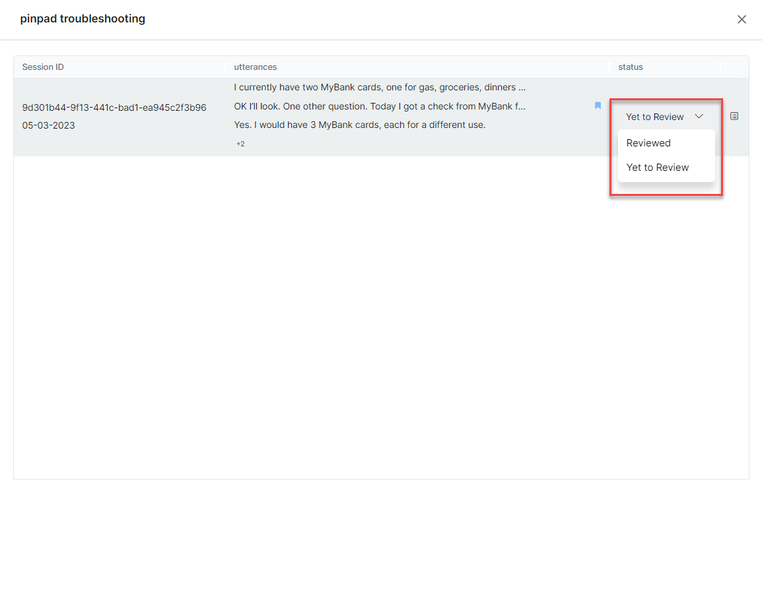Click divider between utterances and status headers

pos(609,67)
